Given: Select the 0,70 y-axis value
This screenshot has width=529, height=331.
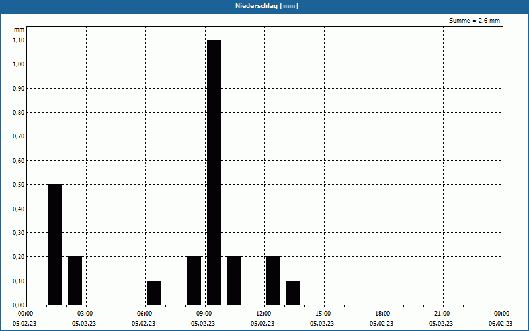Looking at the screenshot, I should (x=19, y=136).
